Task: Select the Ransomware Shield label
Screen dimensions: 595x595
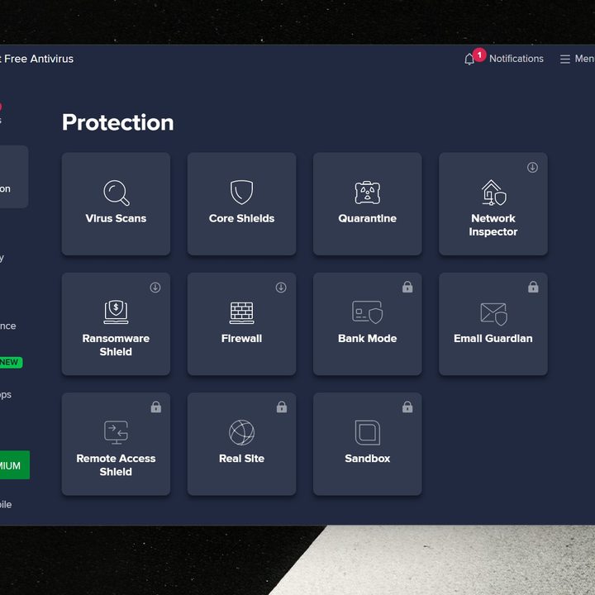Action: [117, 345]
